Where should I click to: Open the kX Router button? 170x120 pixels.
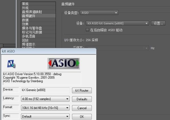click(82, 90)
